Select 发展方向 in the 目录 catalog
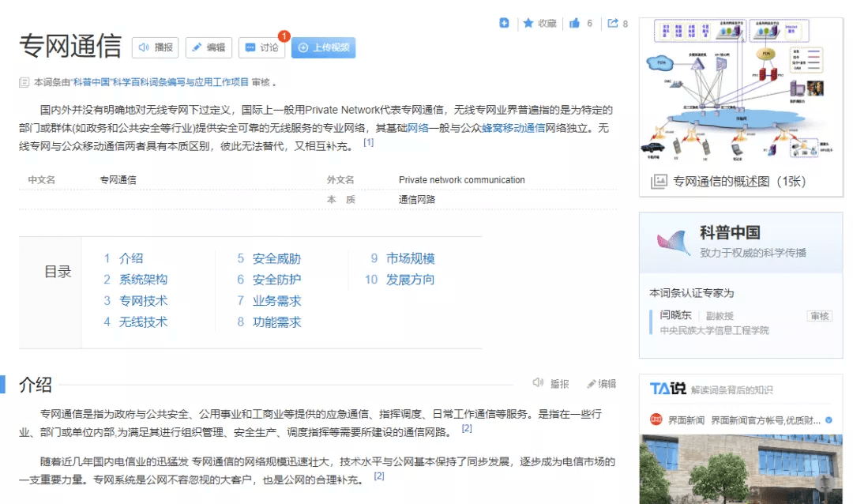 (411, 279)
